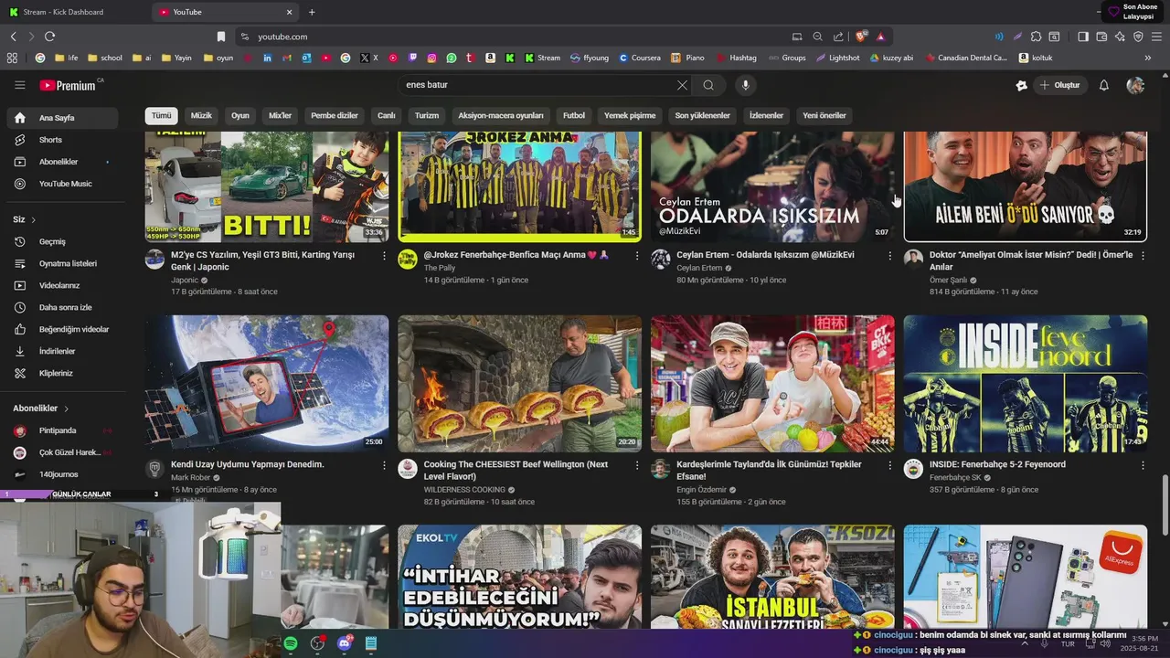Open options menu for the Ömer Şanlı video
The width and height of the screenshot is (1170, 658).
pos(1143,256)
